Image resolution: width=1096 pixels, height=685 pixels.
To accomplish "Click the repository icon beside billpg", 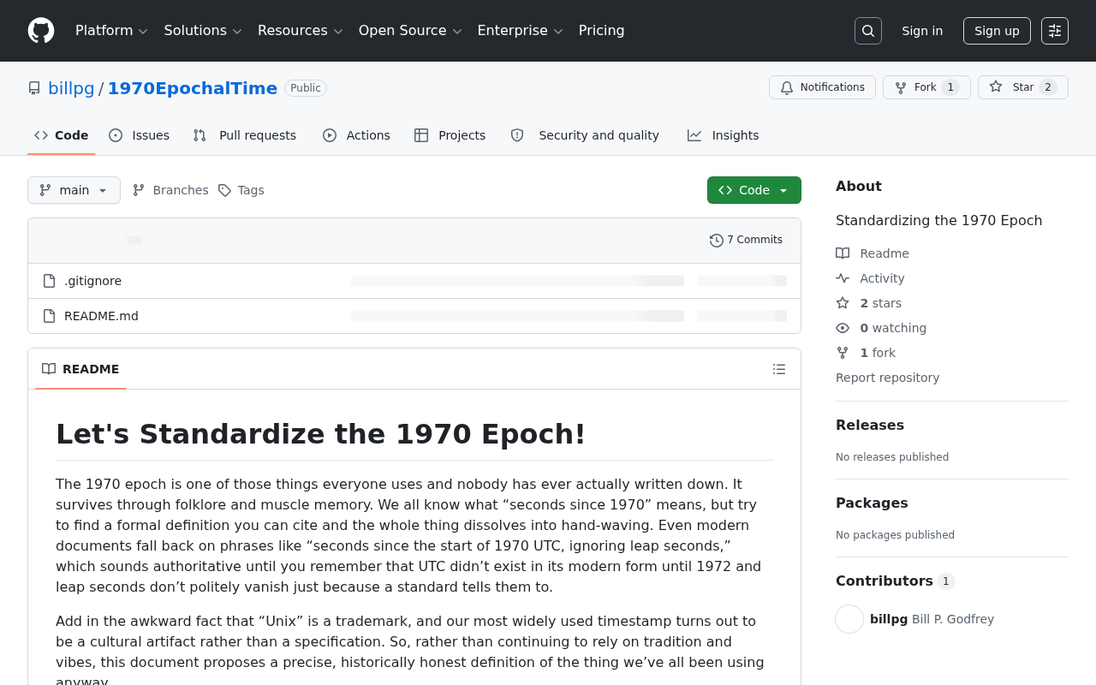I will pyautogui.click(x=34, y=88).
